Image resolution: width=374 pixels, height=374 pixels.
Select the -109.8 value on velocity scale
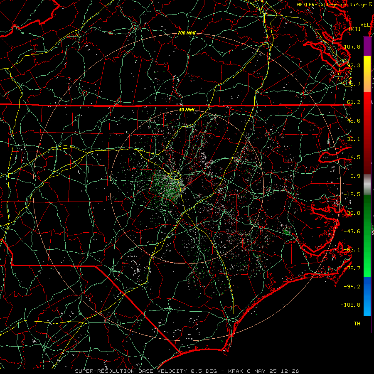[350, 305]
